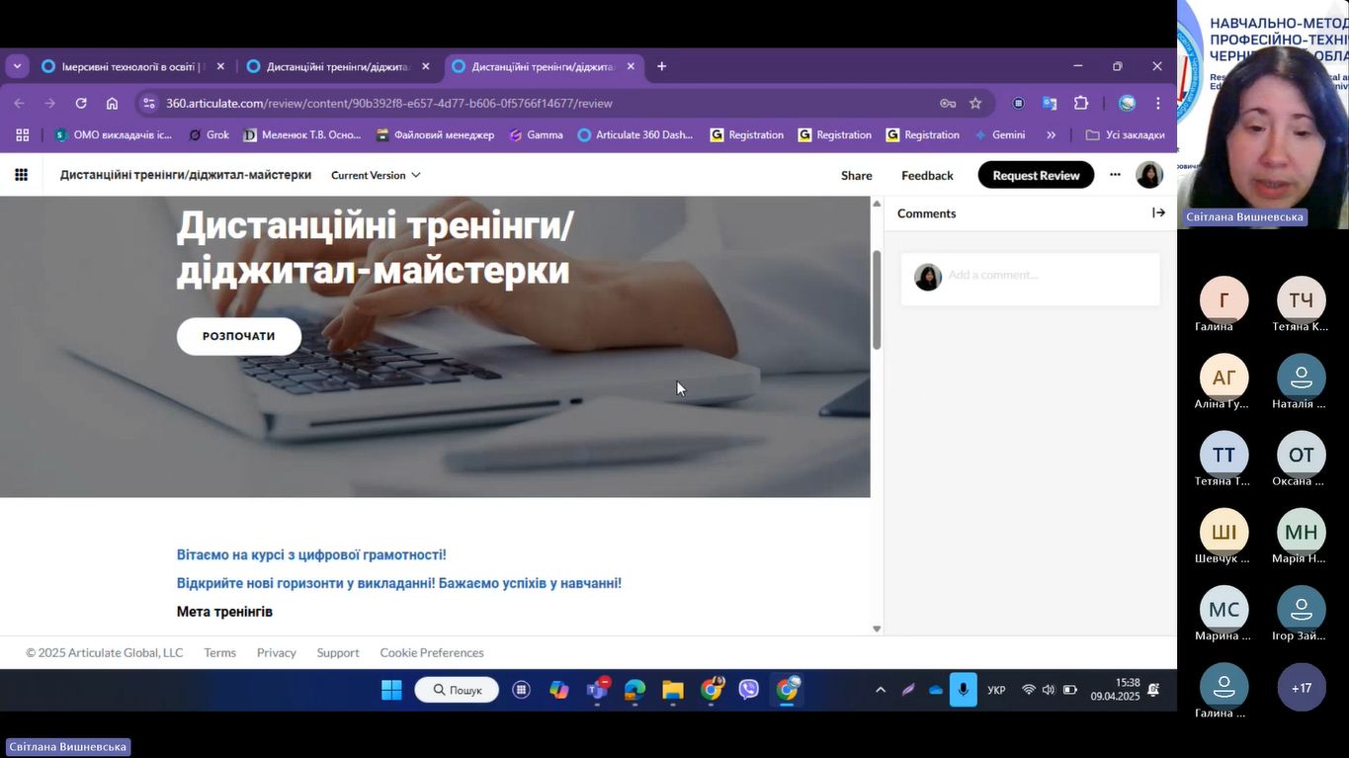Viewport: 1349px width, 758px height.
Task: Switch the УКР keyboard language indicator
Action: coord(996,690)
